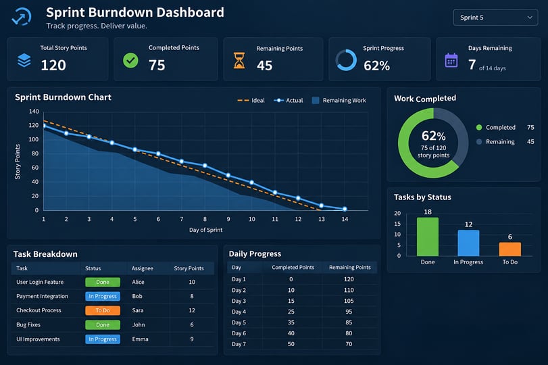Click the Day 8 data point on the Actual line

pyautogui.click(x=205, y=166)
